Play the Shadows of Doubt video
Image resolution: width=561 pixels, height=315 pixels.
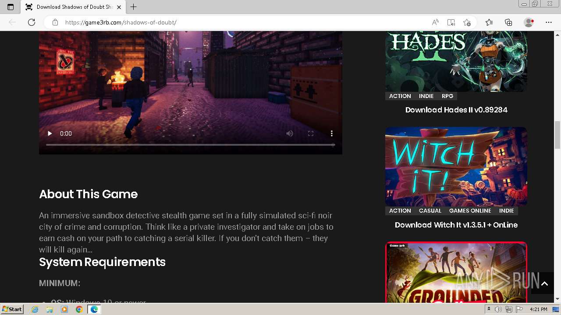click(x=50, y=133)
